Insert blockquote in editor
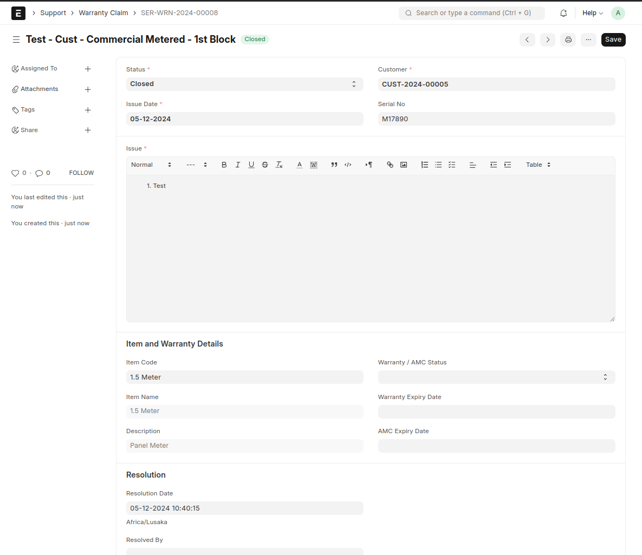Viewport: 642px width, 555px height. [x=334, y=165]
